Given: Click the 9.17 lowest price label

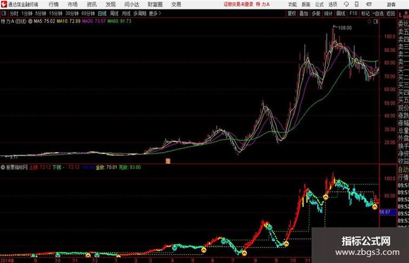Looking at the screenshot, I should (13, 157).
